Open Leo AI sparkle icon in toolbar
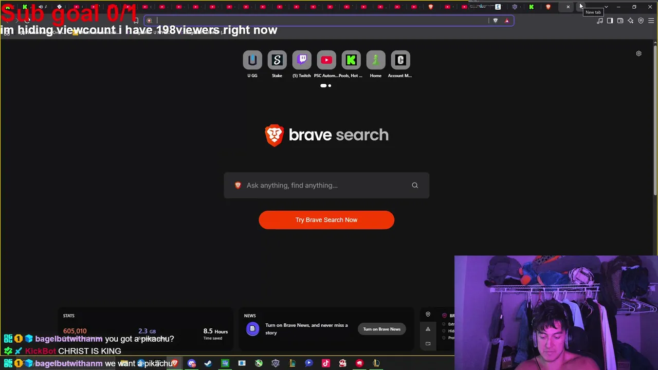 [x=630, y=21]
